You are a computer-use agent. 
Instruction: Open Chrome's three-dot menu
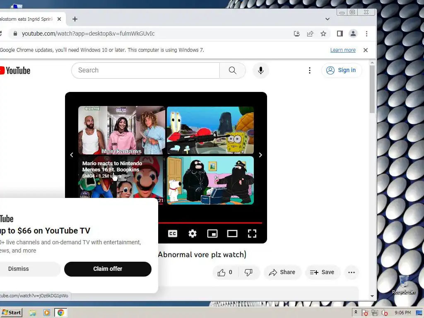367,34
